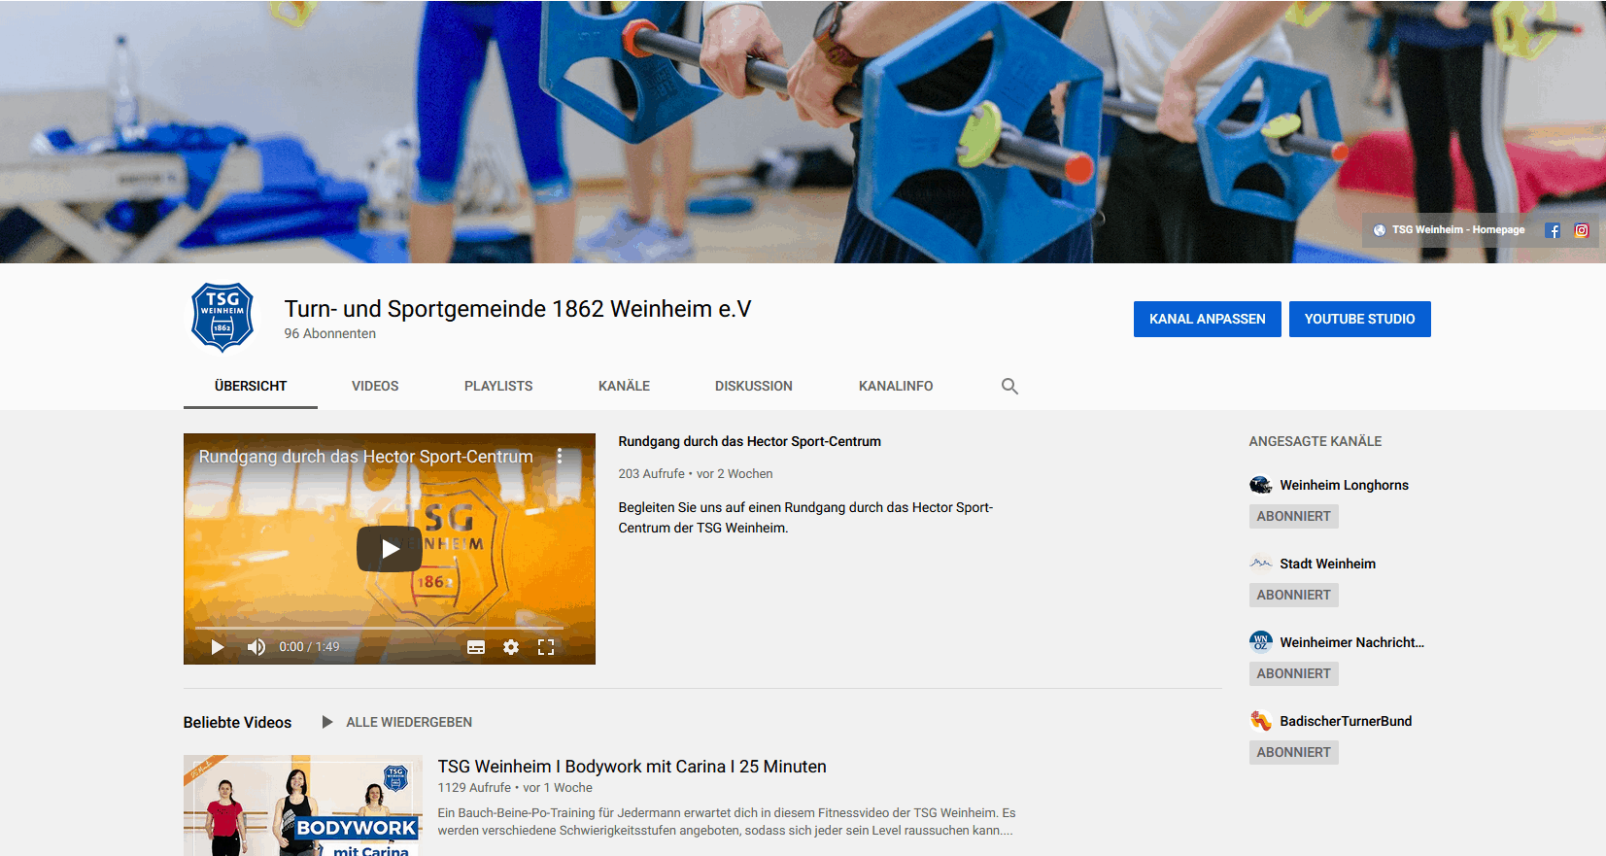Open BadischerTurnerBund channel avatar
Screen dimensions: 1606x856
(1261, 721)
